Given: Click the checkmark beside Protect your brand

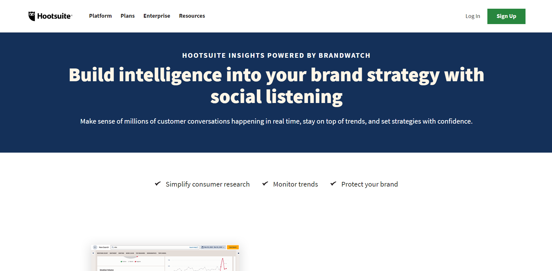Looking at the screenshot, I should pyautogui.click(x=333, y=184).
